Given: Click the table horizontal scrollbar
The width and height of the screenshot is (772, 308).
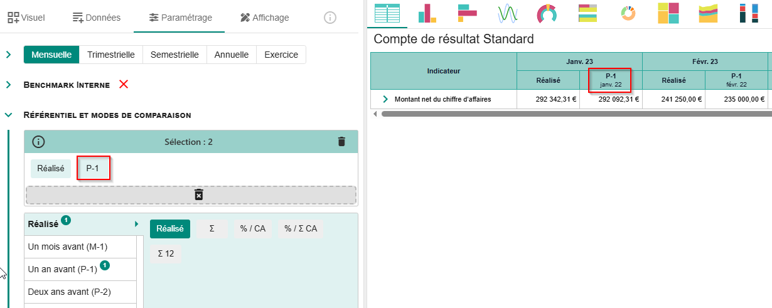Looking at the screenshot, I should [565, 114].
